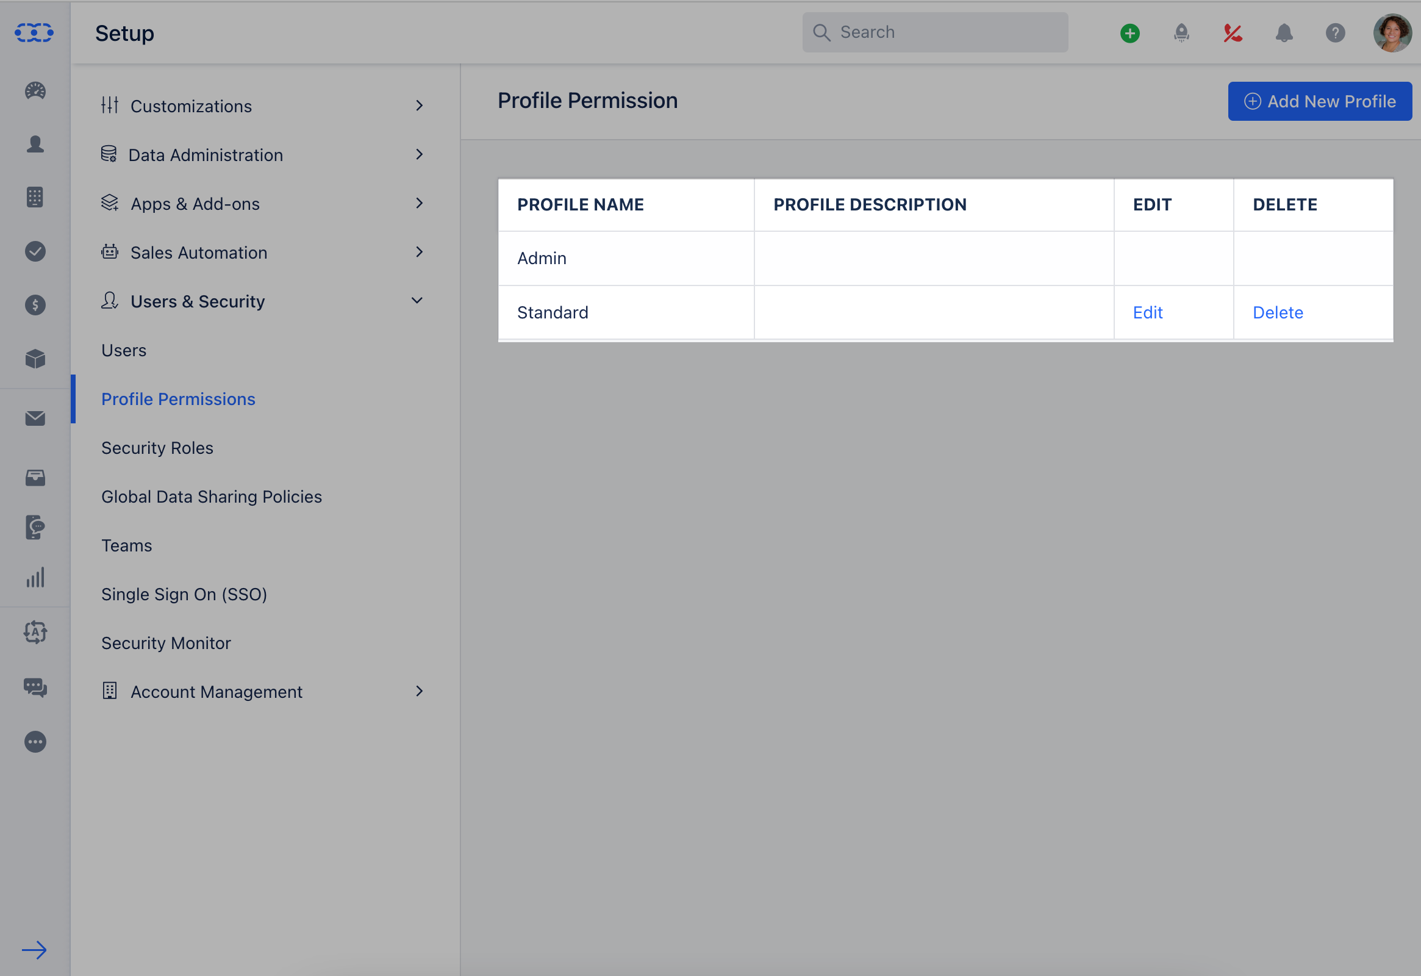
Task: Edit the Standard profile
Action: click(x=1148, y=312)
